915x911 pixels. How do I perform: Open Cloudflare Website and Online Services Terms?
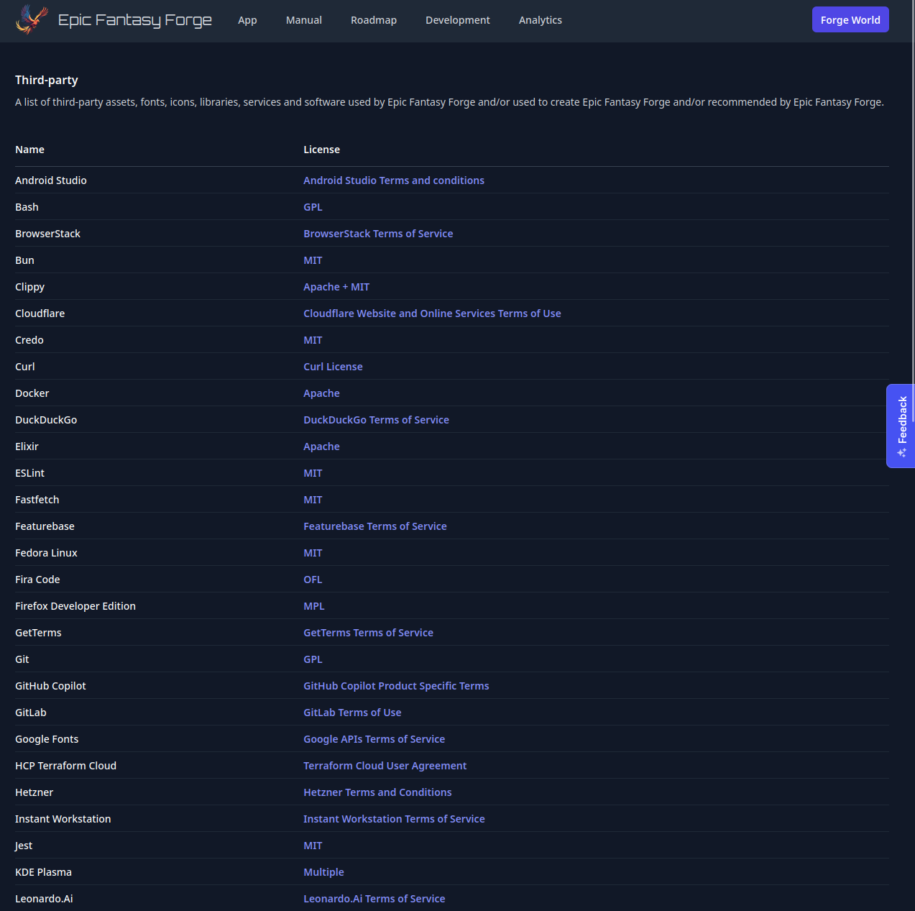point(432,313)
